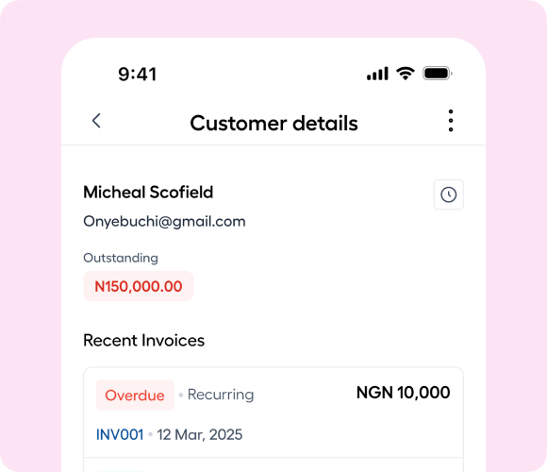Select the Micheal Scofield customer name
547x472 pixels.
[x=148, y=193]
